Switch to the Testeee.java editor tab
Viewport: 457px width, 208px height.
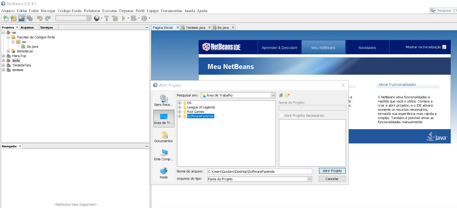click(x=195, y=27)
